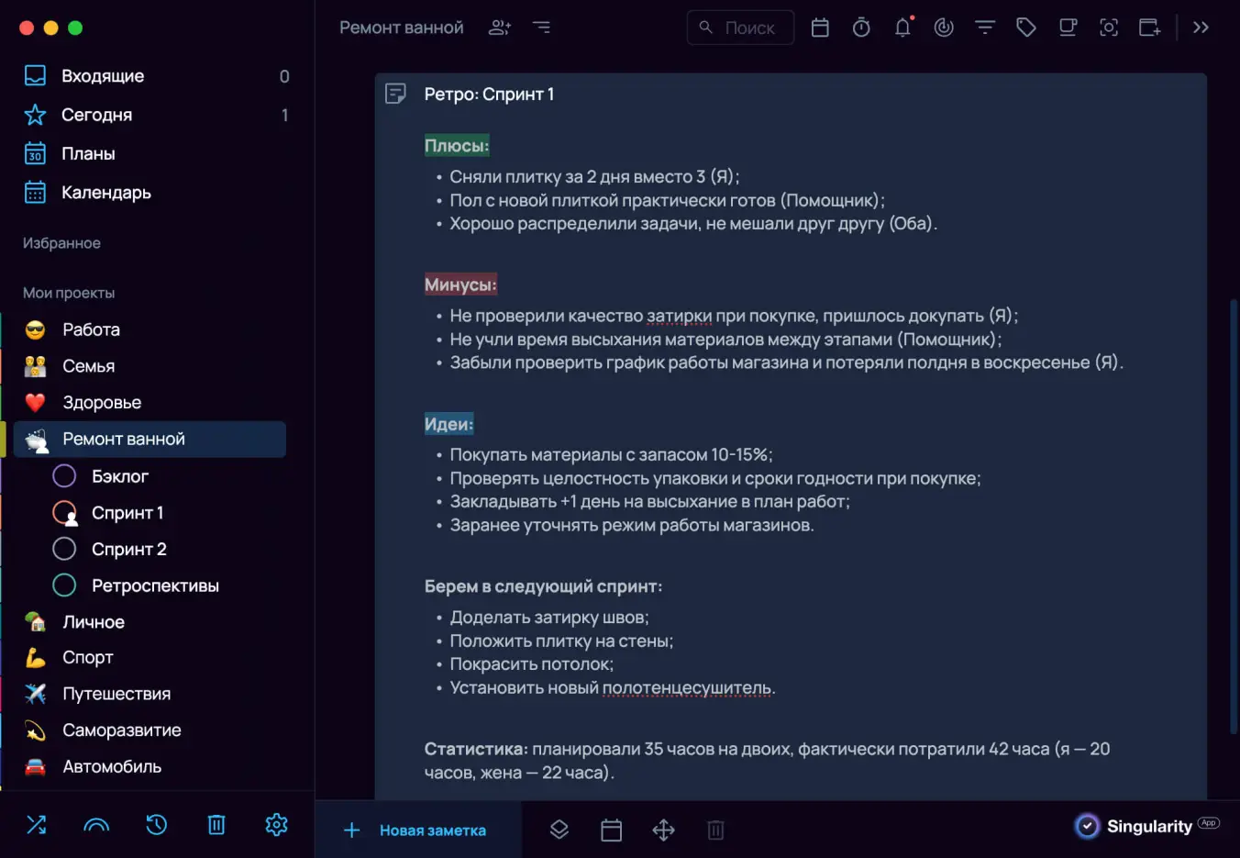Click the history clock icon
1240x858 pixels.
(x=157, y=825)
